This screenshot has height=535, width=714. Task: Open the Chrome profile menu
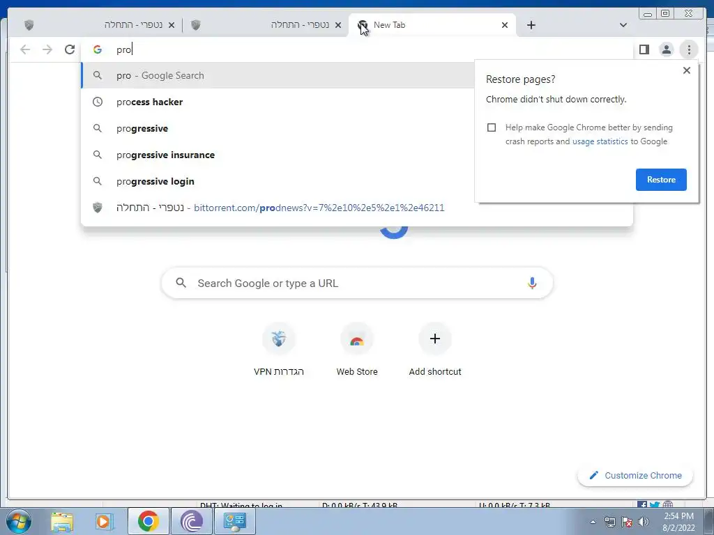[x=666, y=49]
